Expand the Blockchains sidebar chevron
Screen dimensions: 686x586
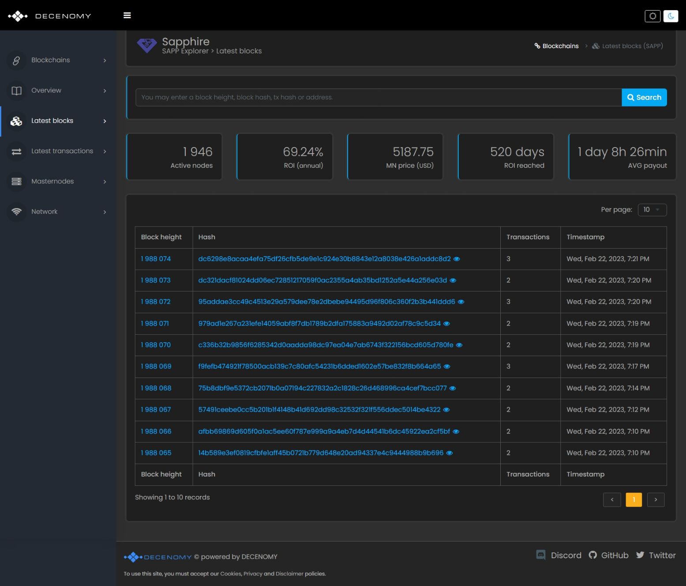tap(105, 60)
